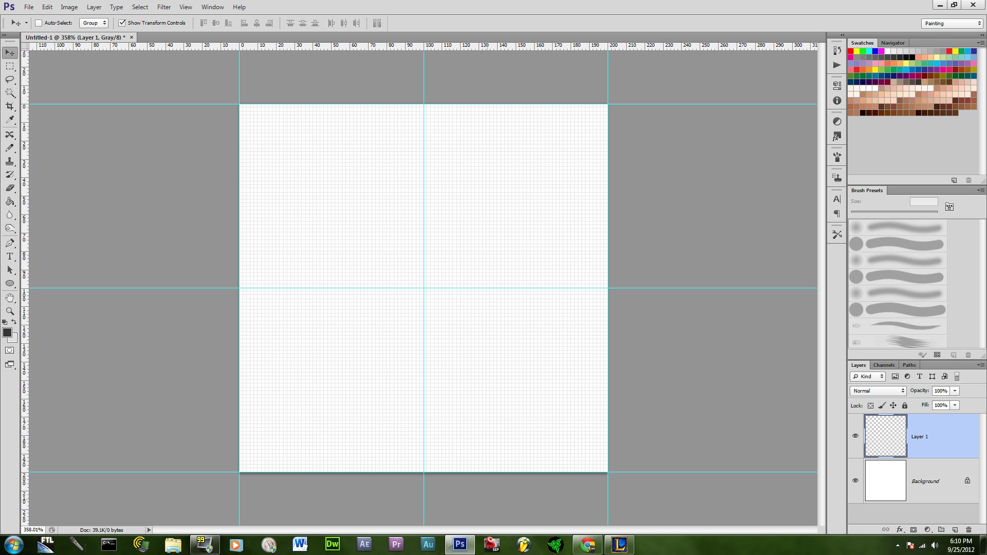Image resolution: width=987 pixels, height=555 pixels.
Task: Select the Crop tool
Action: (9, 107)
